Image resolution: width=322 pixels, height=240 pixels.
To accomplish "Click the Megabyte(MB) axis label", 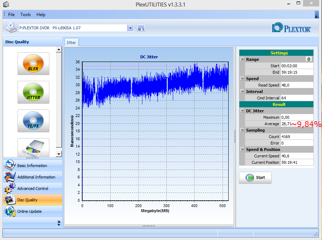I will tap(155, 211).
